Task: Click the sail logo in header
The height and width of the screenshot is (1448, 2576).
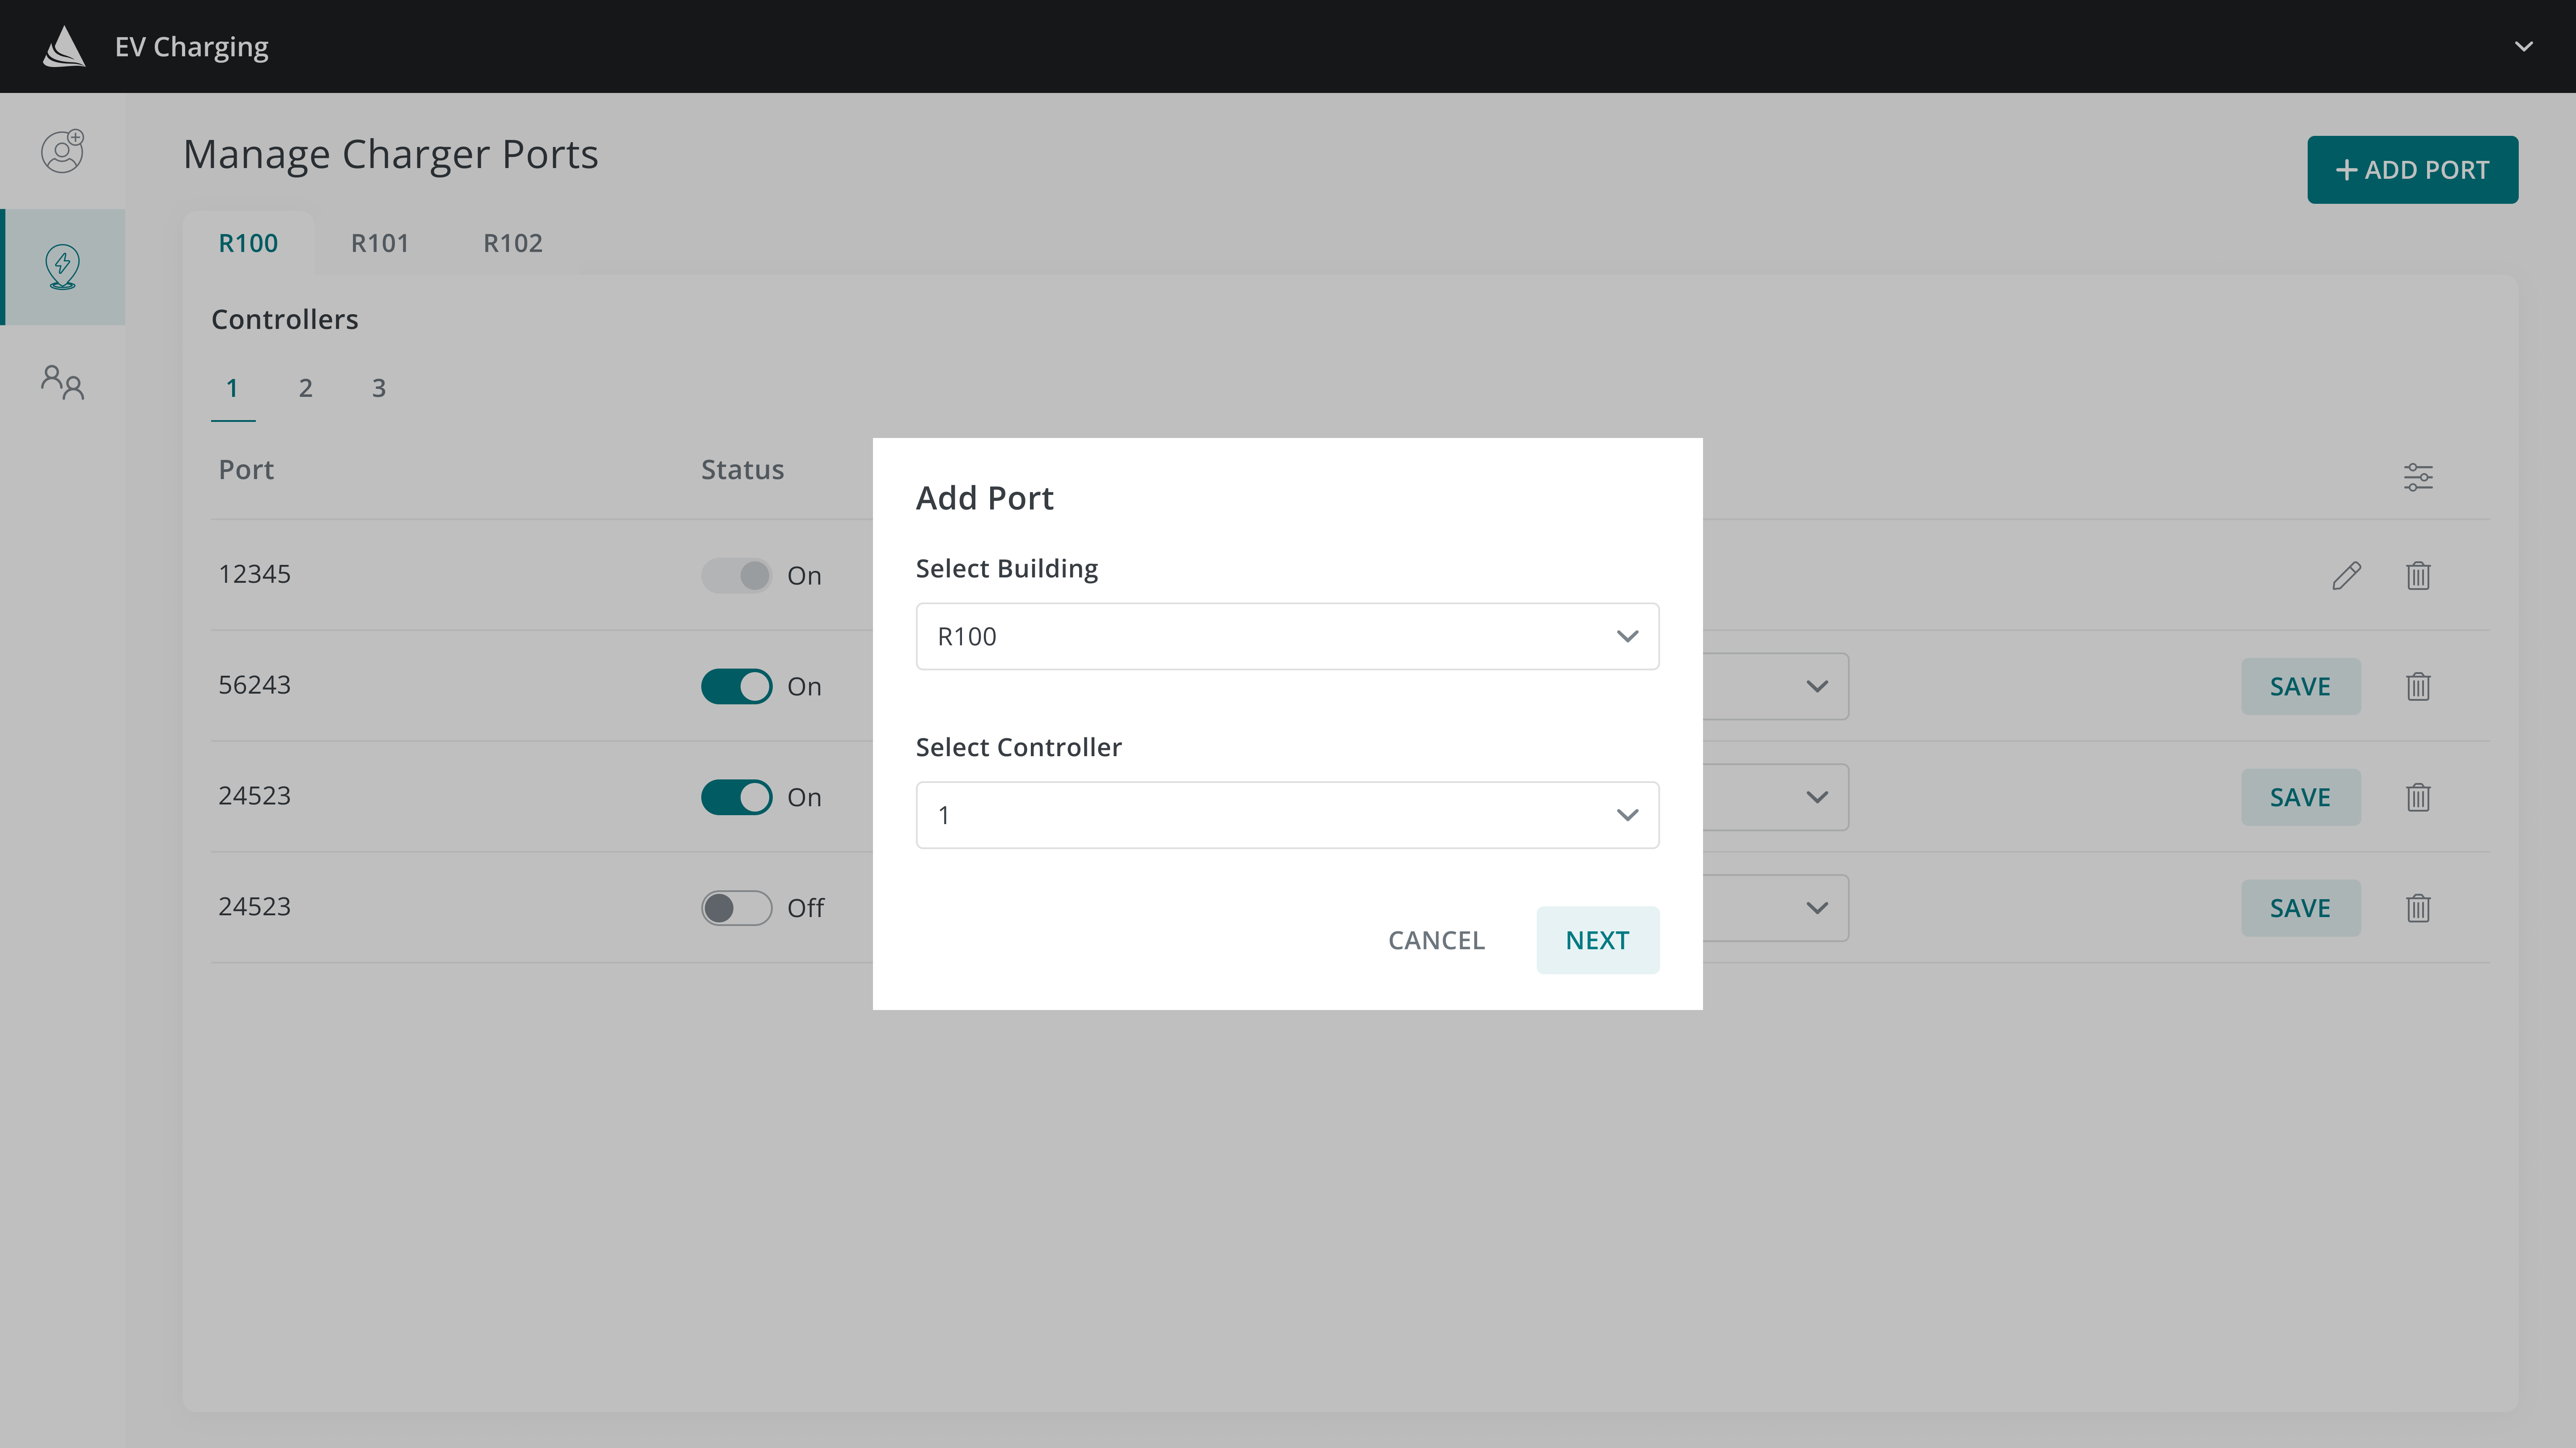Action: [64, 46]
